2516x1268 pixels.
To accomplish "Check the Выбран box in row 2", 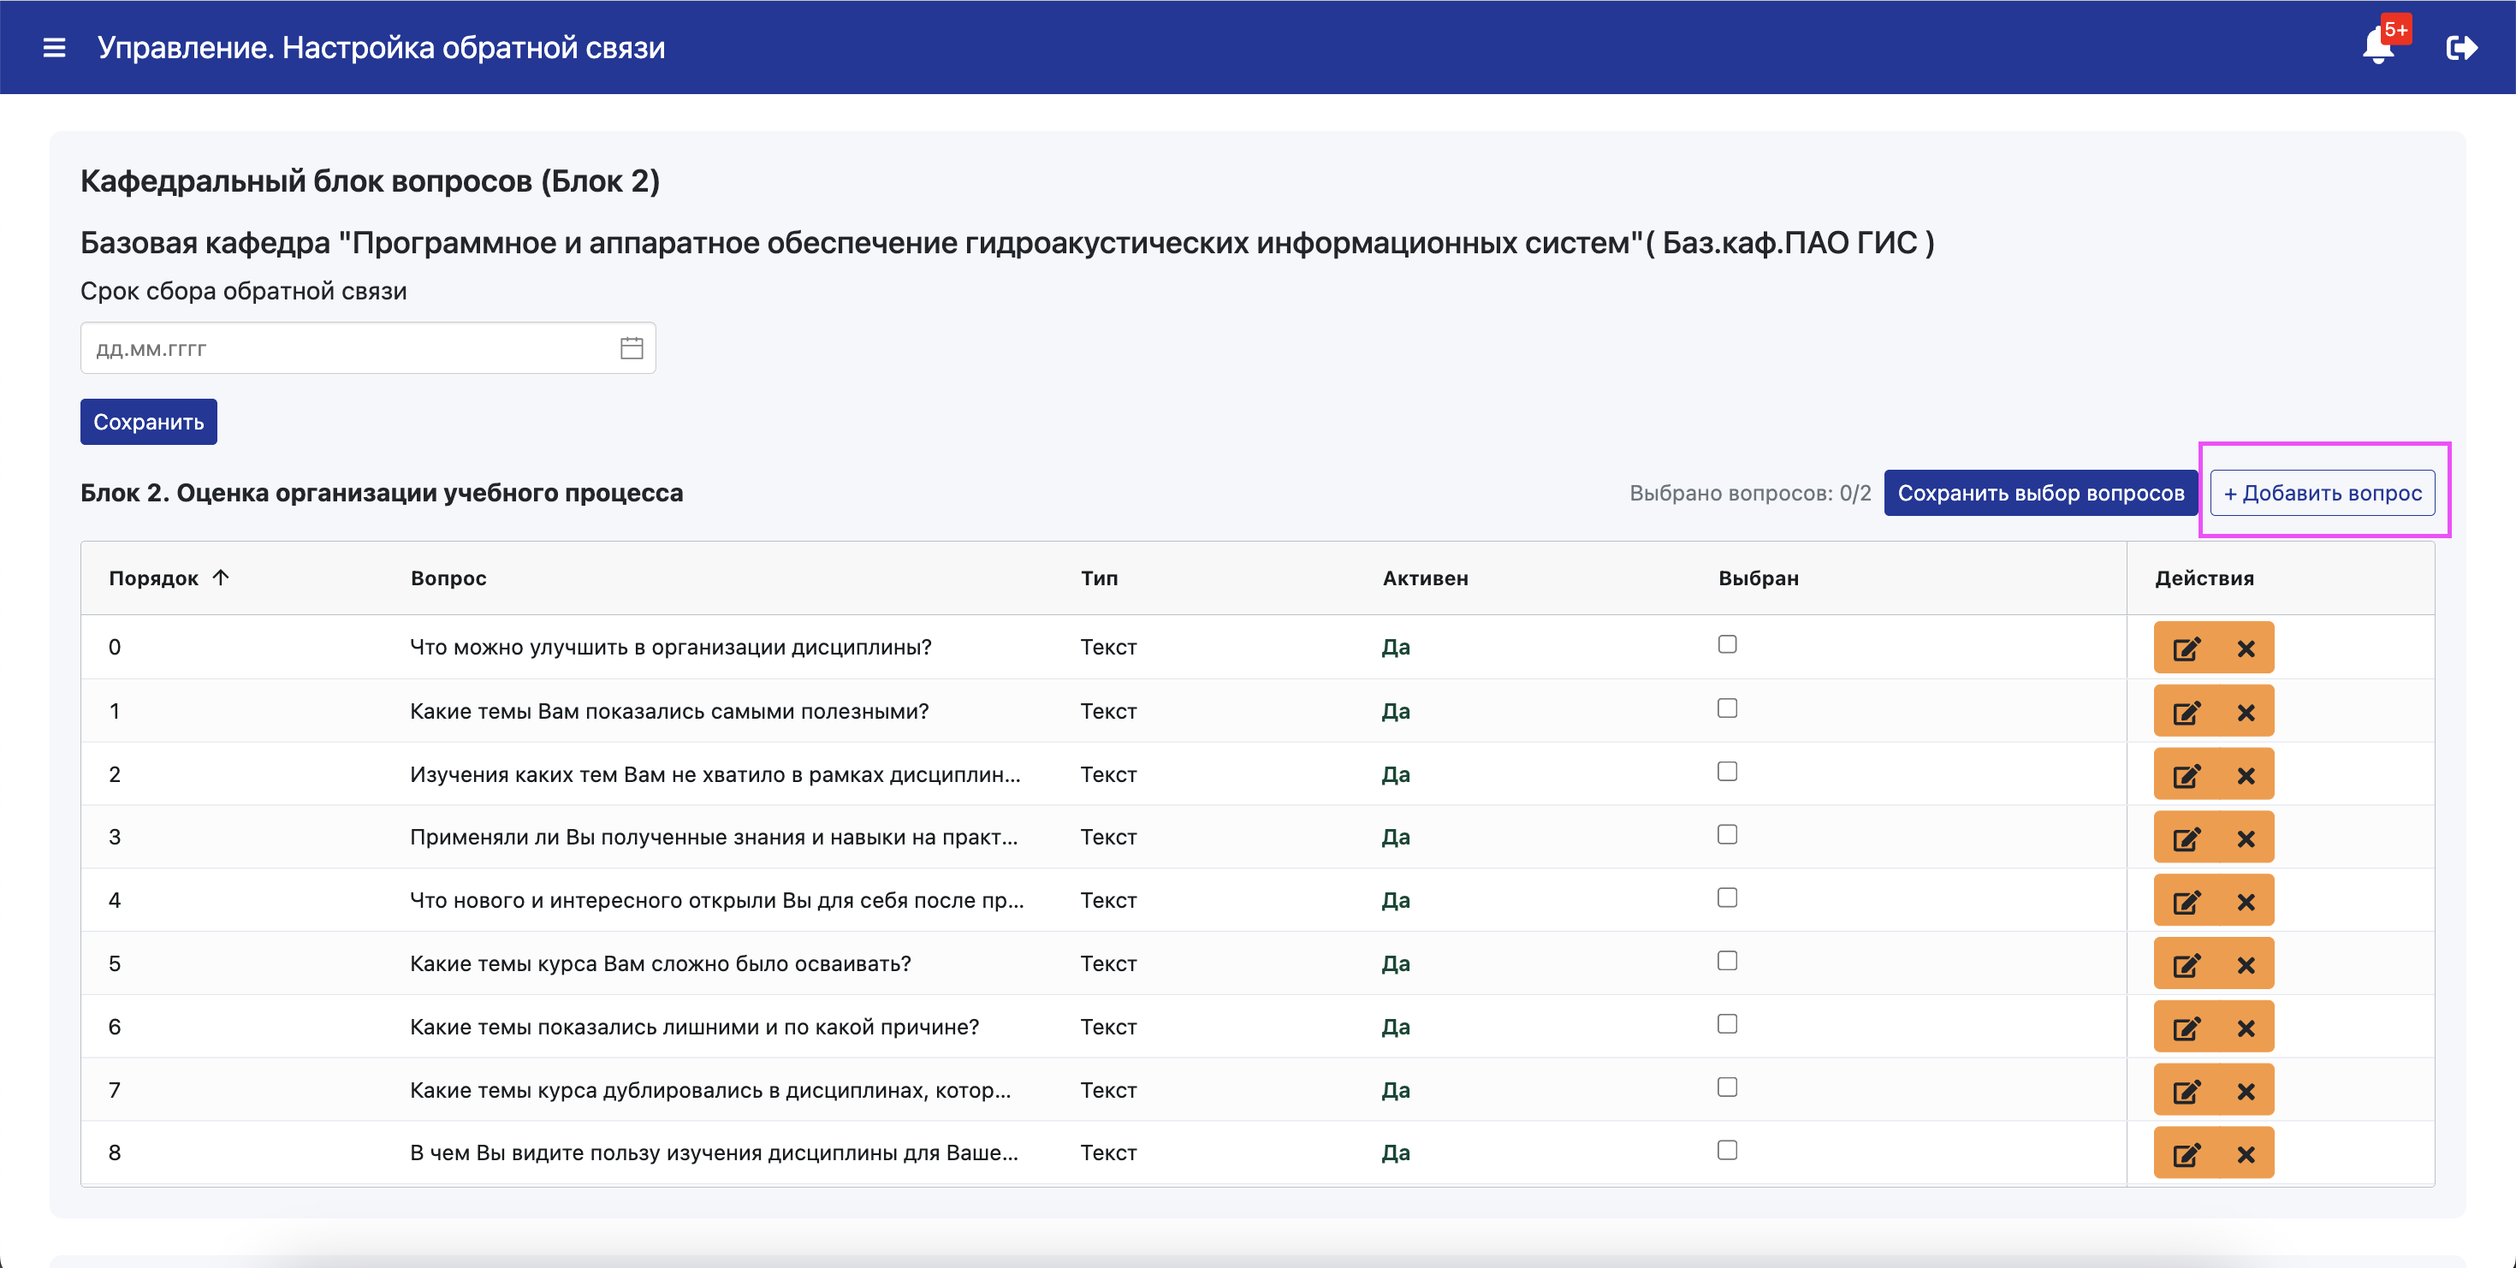I will click(x=1727, y=771).
